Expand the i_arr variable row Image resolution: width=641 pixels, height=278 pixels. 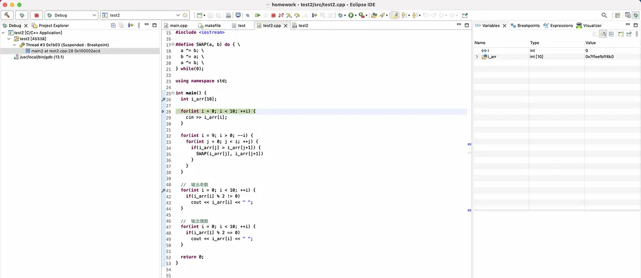(477, 57)
